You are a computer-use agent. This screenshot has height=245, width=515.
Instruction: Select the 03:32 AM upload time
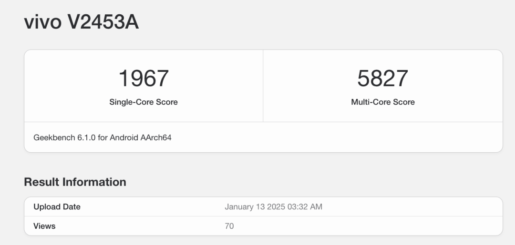tap(305, 207)
